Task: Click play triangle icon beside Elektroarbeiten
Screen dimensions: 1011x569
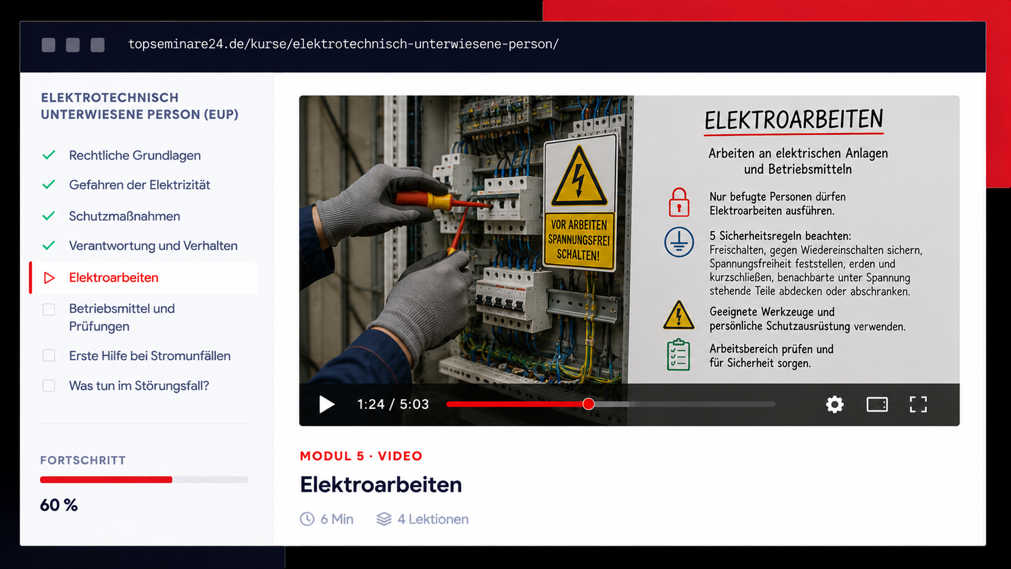Action: 49,278
